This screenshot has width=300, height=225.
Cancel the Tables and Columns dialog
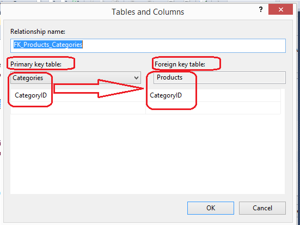pos(262,208)
